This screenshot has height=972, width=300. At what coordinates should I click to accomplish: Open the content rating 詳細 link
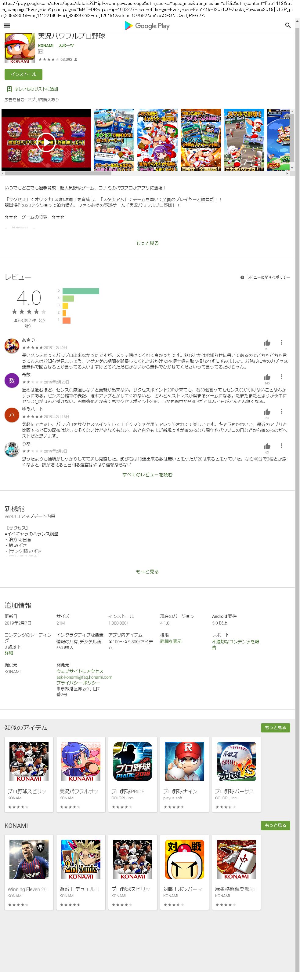[x=9, y=653]
